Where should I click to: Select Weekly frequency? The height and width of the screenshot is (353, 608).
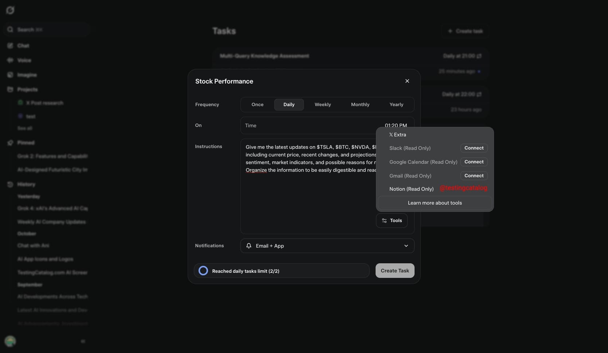coord(323,105)
